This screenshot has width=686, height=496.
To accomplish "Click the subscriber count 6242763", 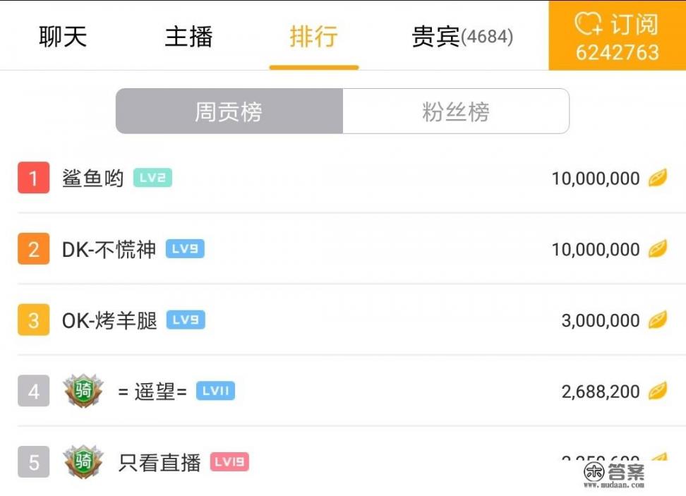I will point(619,51).
